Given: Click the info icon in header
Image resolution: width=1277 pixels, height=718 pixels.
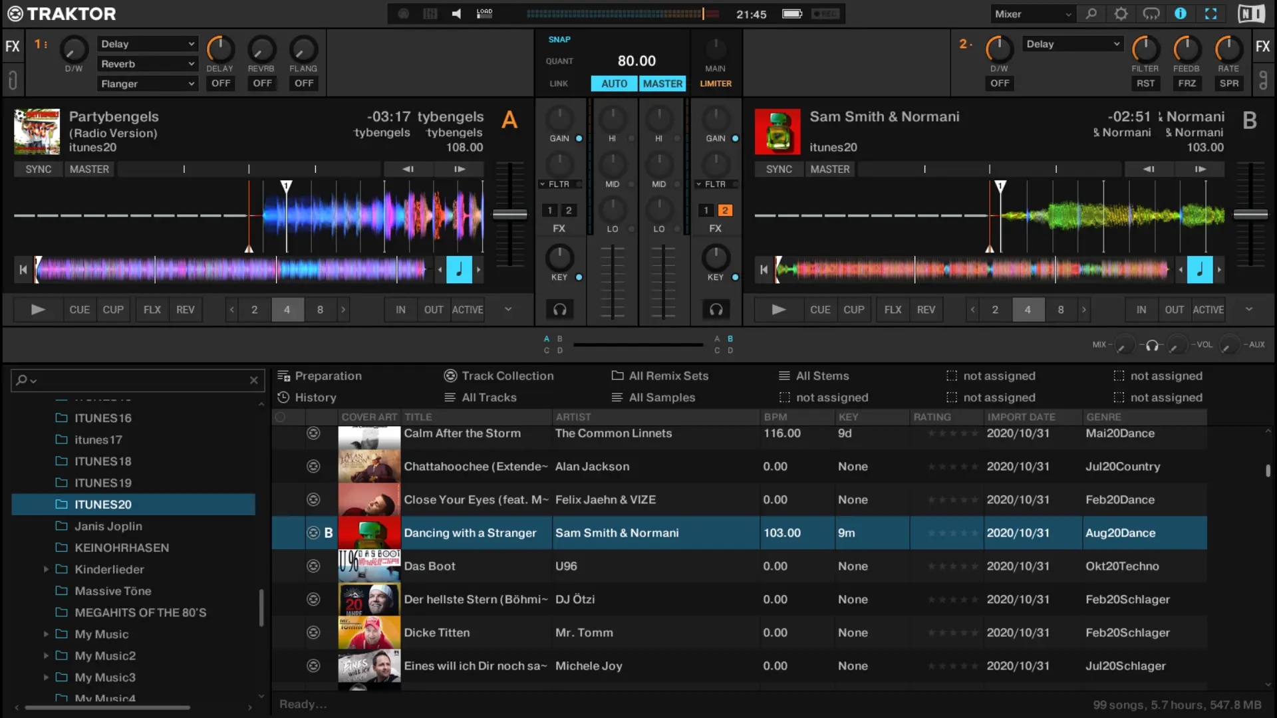Looking at the screenshot, I should pyautogui.click(x=1181, y=14).
